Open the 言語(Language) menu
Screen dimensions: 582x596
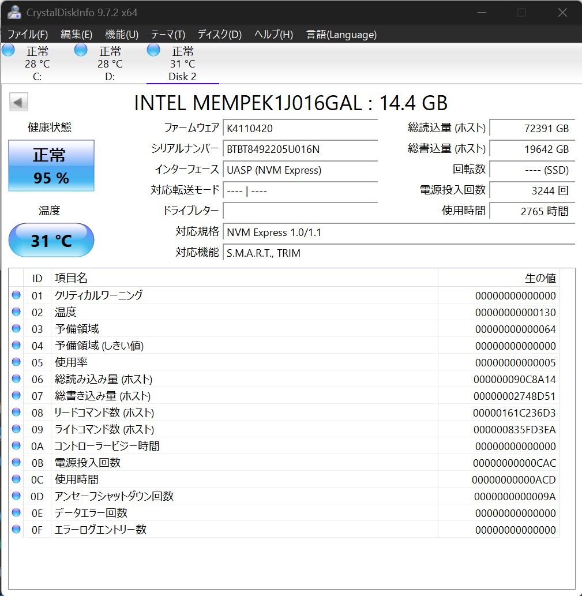click(x=341, y=35)
